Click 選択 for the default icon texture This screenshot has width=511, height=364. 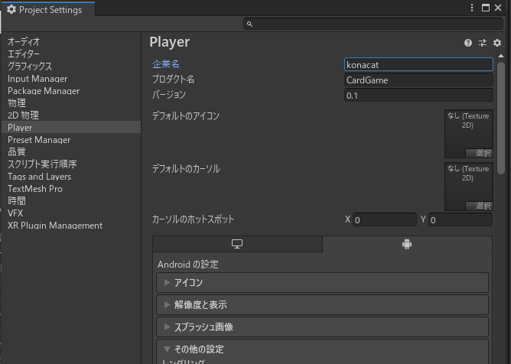coord(479,153)
